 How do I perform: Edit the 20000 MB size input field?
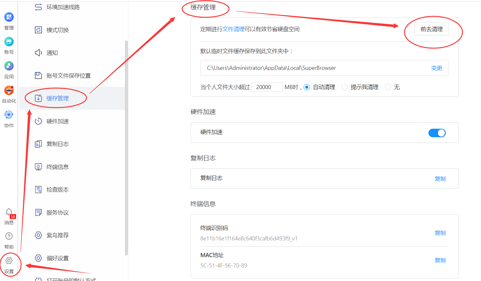point(267,87)
